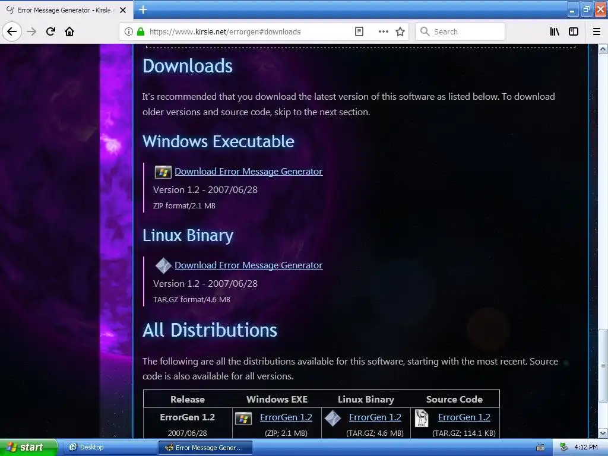The image size is (608, 456).
Task: Show site information icon in address bar
Action: (x=129, y=31)
